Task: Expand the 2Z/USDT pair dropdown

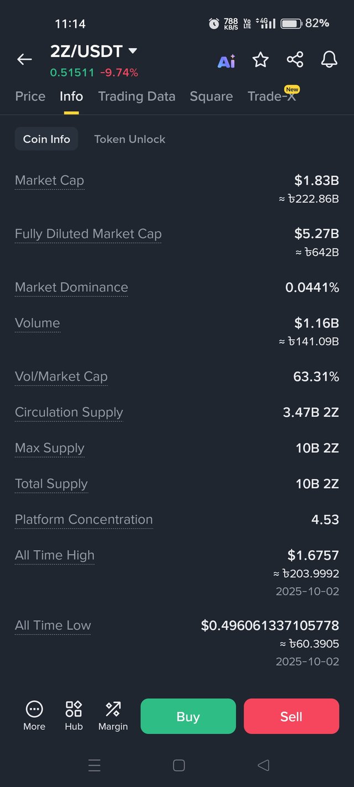Action: click(x=133, y=51)
